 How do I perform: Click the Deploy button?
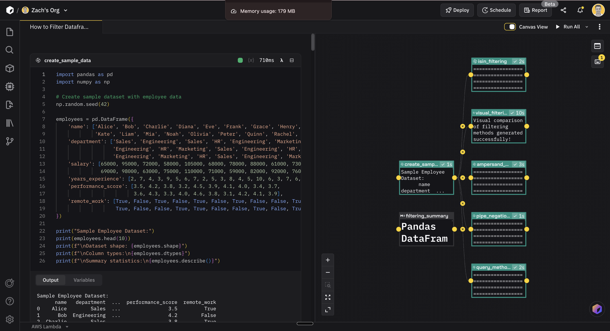click(x=457, y=10)
